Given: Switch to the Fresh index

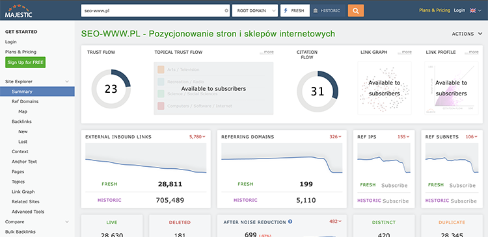Looking at the screenshot, I should coord(295,10).
